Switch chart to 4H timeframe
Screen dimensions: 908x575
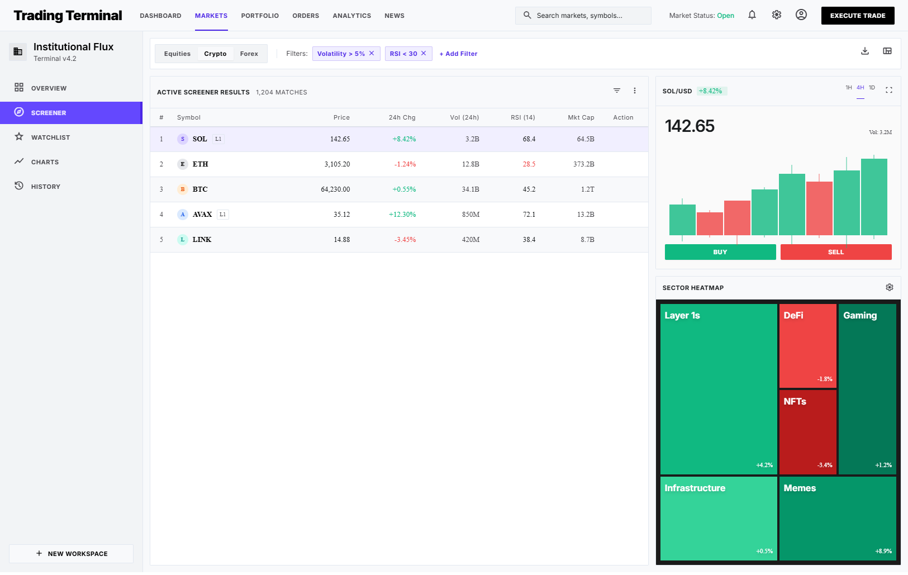click(x=861, y=88)
